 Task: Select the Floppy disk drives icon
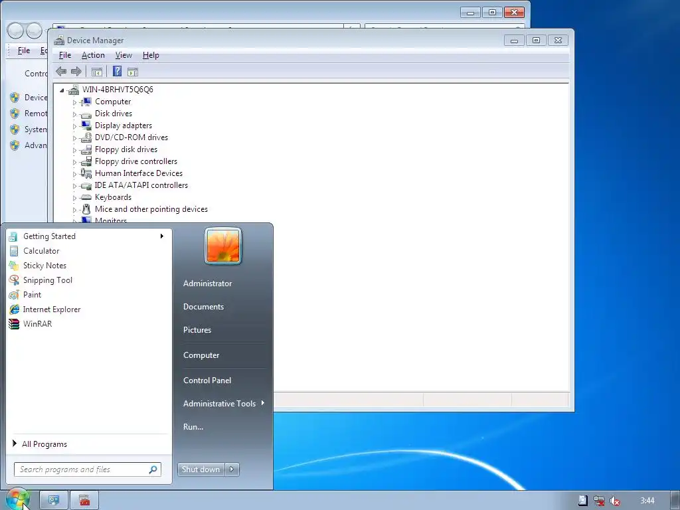(86, 149)
